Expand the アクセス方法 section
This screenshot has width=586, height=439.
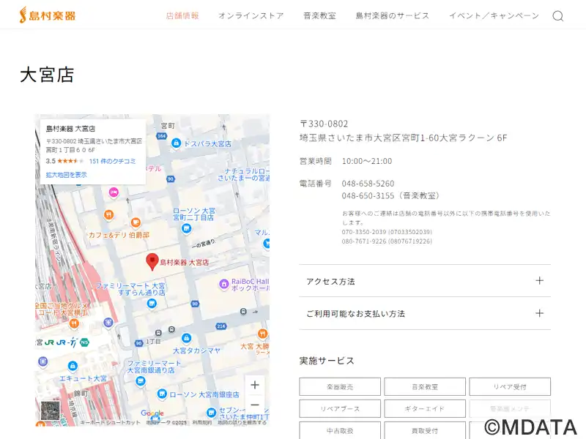coord(425,281)
